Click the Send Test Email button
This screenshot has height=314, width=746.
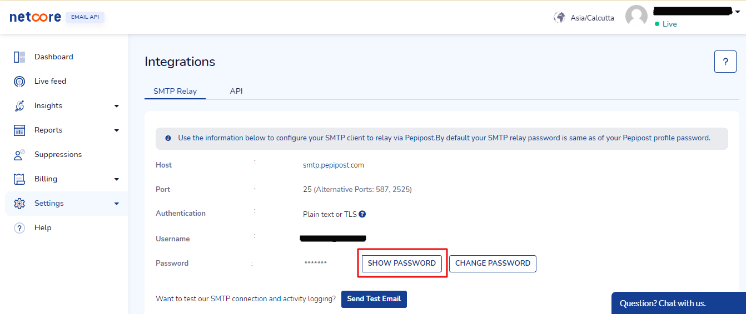click(x=374, y=299)
